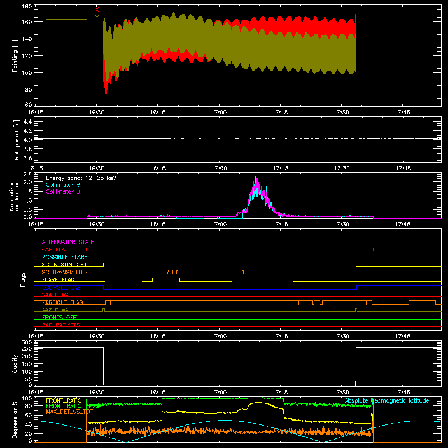448x448 pixels.
Task: Click the 60 tick on Pointing axis
Action: (x=29, y=105)
